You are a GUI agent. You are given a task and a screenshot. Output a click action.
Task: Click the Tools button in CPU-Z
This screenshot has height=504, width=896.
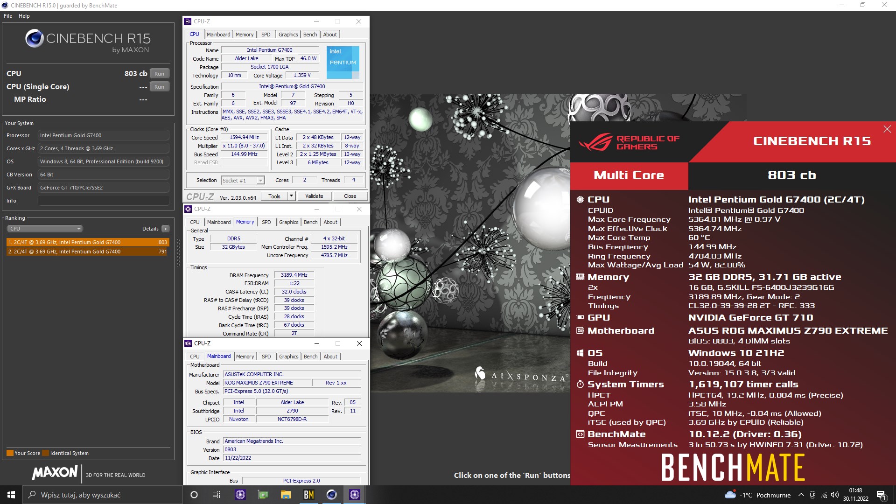click(x=274, y=196)
